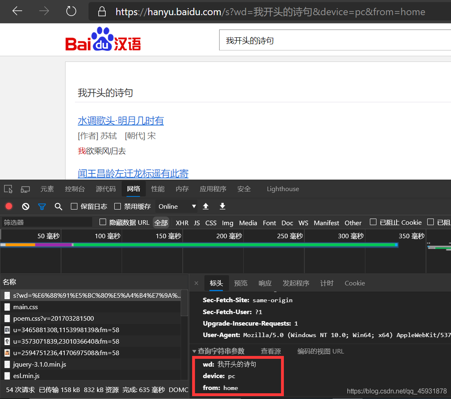Select image request u=2594751236,4170697508&fm=58

click(x=91, y=353)
